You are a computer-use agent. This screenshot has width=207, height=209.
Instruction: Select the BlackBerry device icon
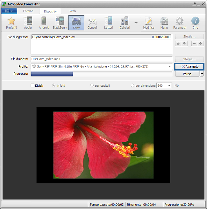(x=60, y=23)
